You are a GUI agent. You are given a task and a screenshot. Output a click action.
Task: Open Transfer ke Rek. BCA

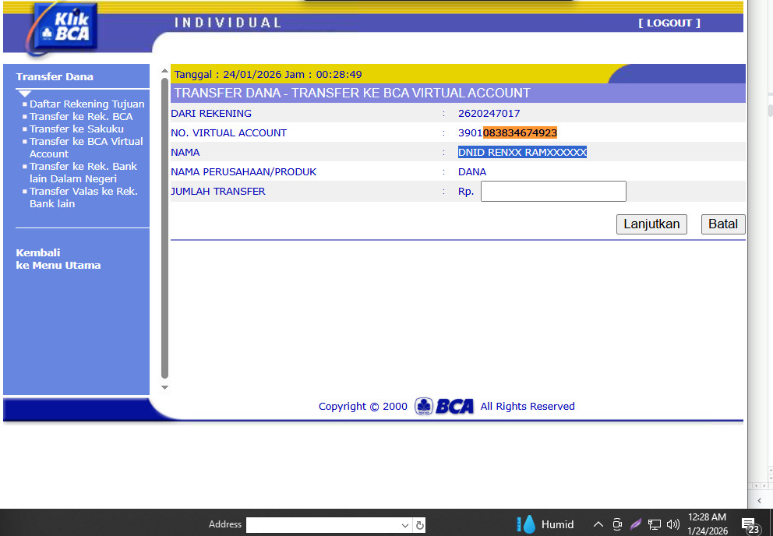81,116
